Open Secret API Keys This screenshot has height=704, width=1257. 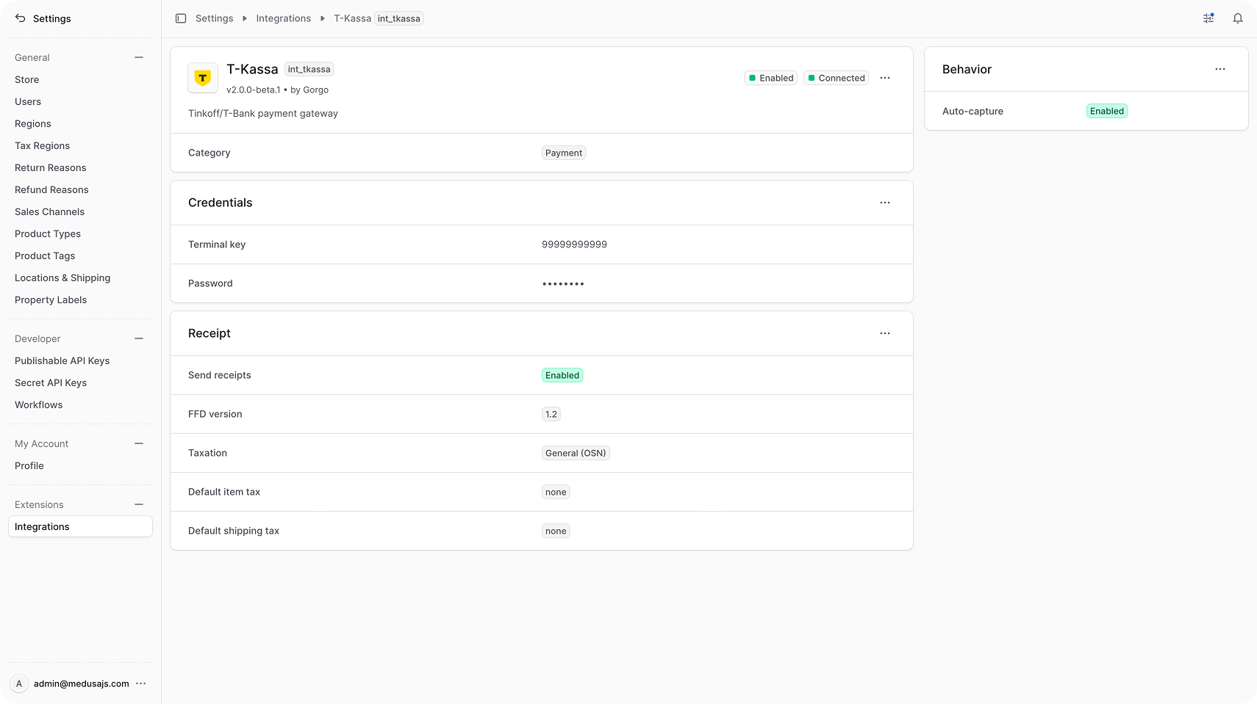[x=80, y=382]
